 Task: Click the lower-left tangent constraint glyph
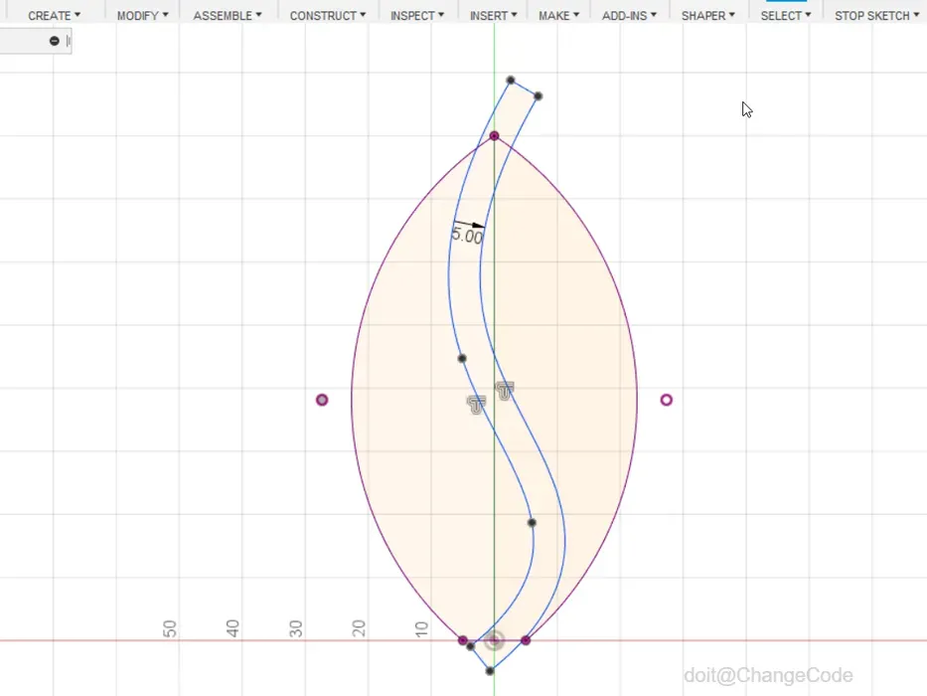click(x=477, y=405)
